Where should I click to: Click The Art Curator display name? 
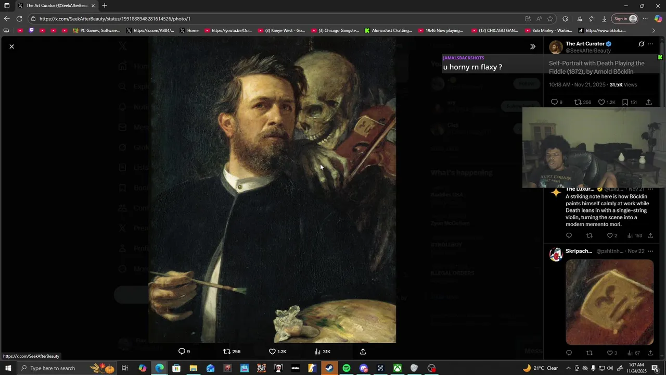[585, 44]
